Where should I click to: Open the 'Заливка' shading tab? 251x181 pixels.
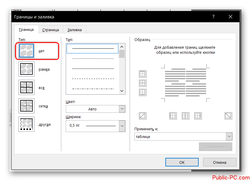[75, 30]
